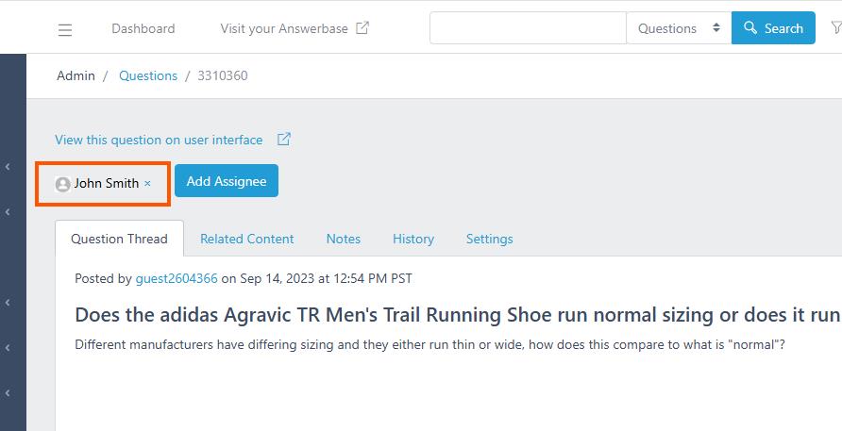Expand the fourth sidebar chevron
The width and height of the screenshot is (842, 431).
click(x=8, y=347)
